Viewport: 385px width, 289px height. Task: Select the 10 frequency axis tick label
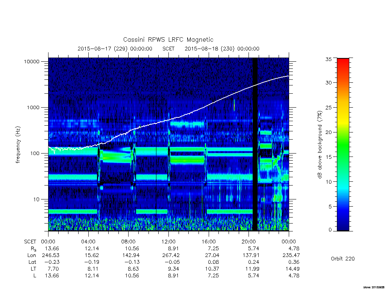[36, 199]
